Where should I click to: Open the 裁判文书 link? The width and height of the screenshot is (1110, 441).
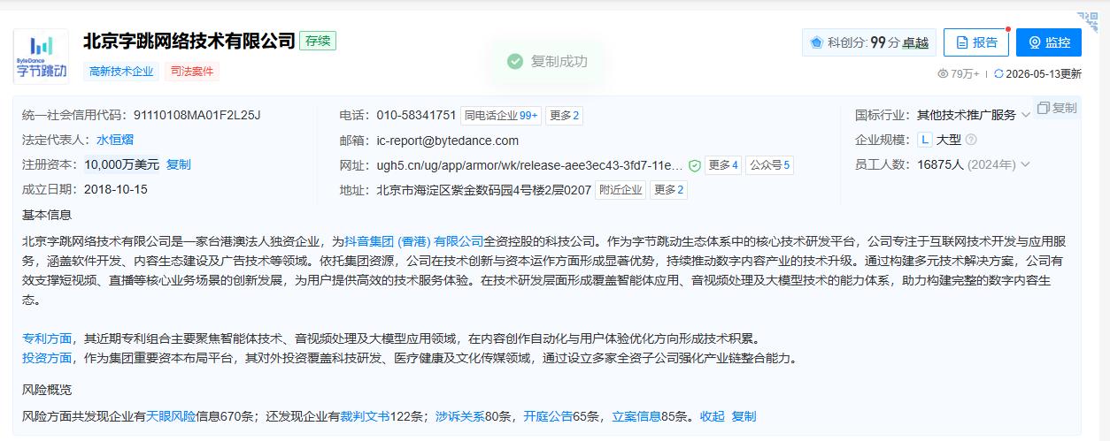click(x=366, y=416)
